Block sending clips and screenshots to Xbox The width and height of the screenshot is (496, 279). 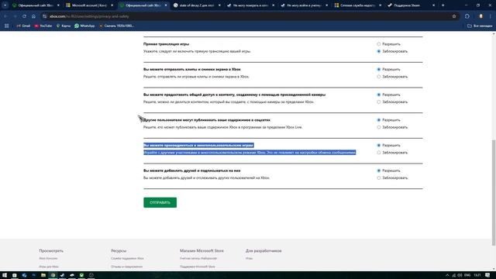click(379, 77)
